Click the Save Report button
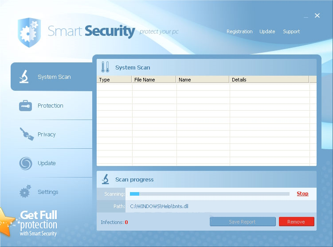 [x=242, y=222]
